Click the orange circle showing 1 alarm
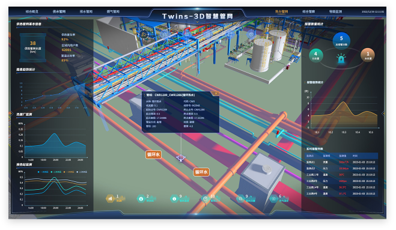The width and height of the screenshot is (396, 230). tap(368, 55)
